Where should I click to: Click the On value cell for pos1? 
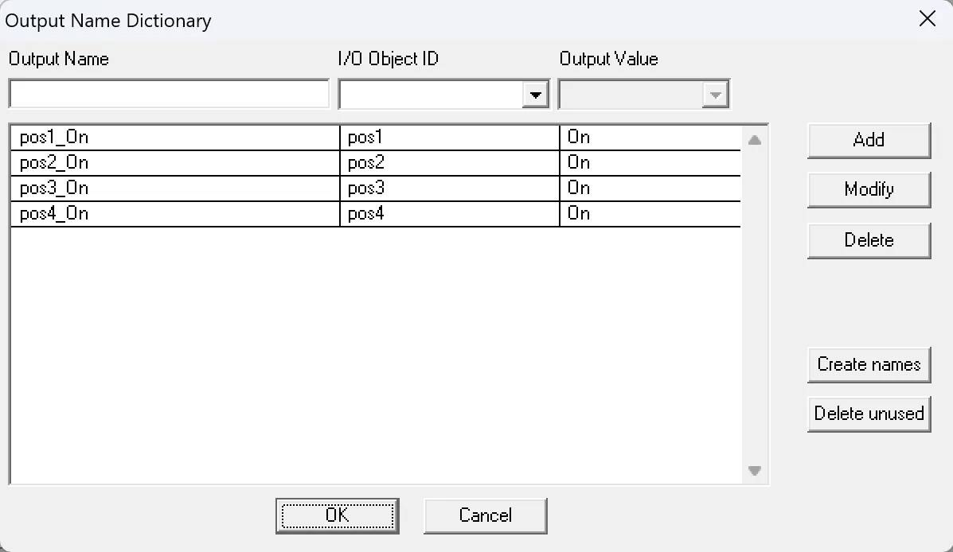coord(649,137)
